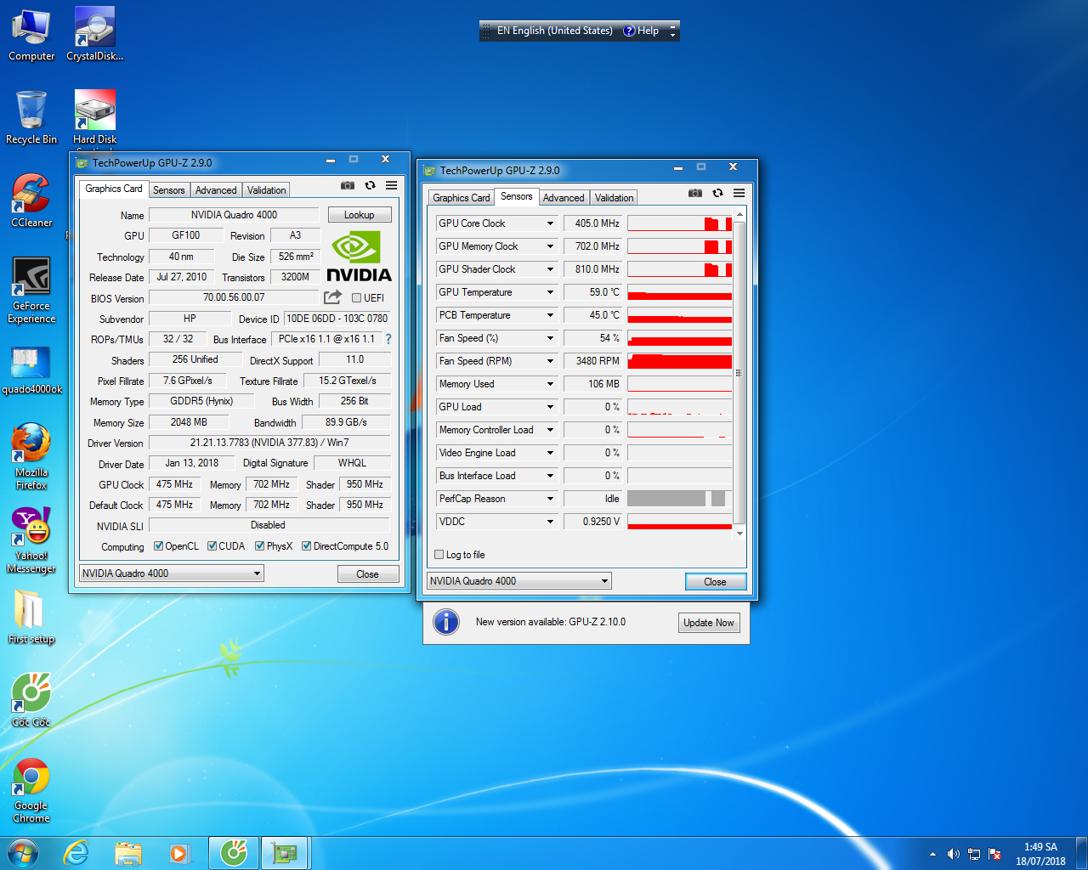The width and height of the screenshot is (1088, 870).
Task: Open the GeForce Experience shortcut
Action: pyautogui.click(x=31, y=291)
